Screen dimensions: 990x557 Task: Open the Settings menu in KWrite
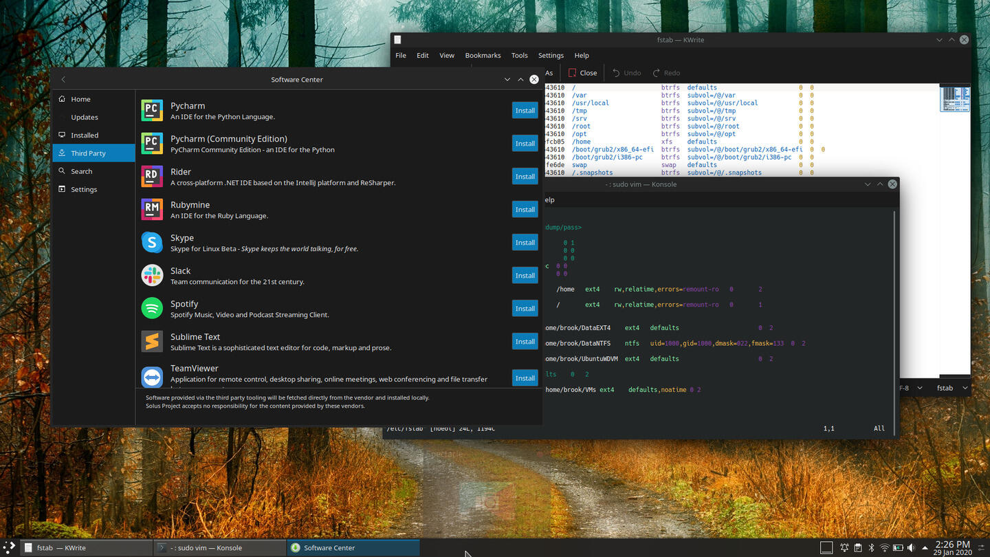pyautogui.click(x=551, y=55)
